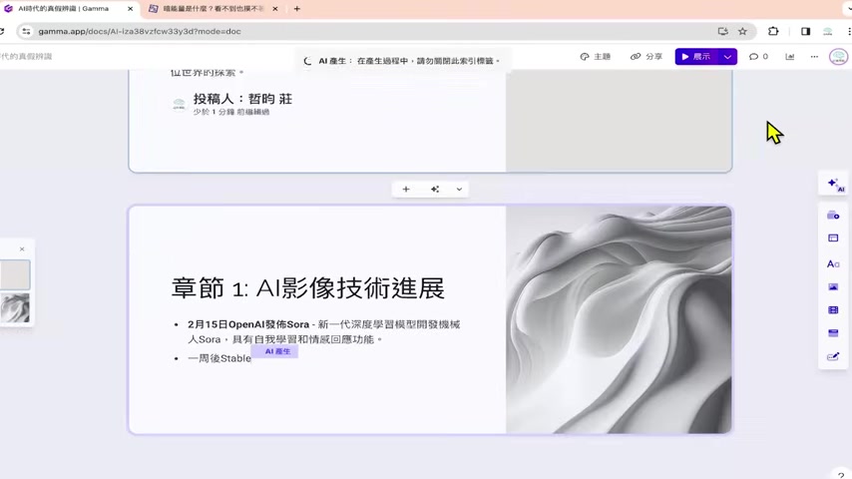Click the 分享 share button
Viewport: 852px width, 479px height.
pos(646,57)
